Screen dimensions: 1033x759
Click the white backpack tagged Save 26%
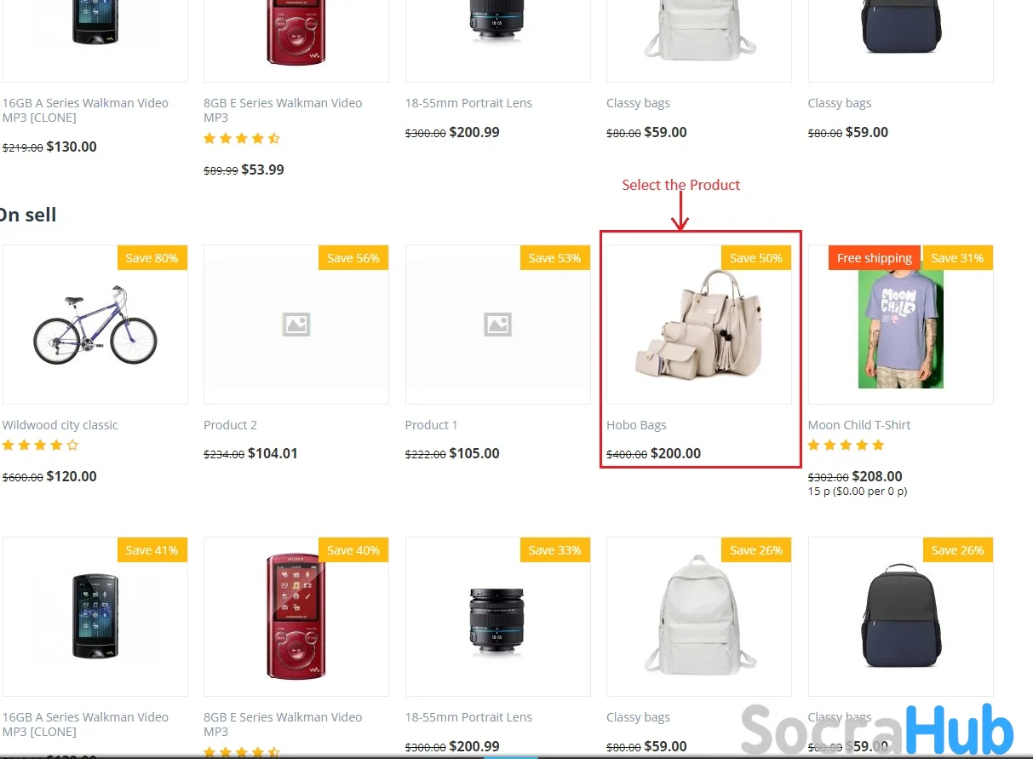click(698, 615)
